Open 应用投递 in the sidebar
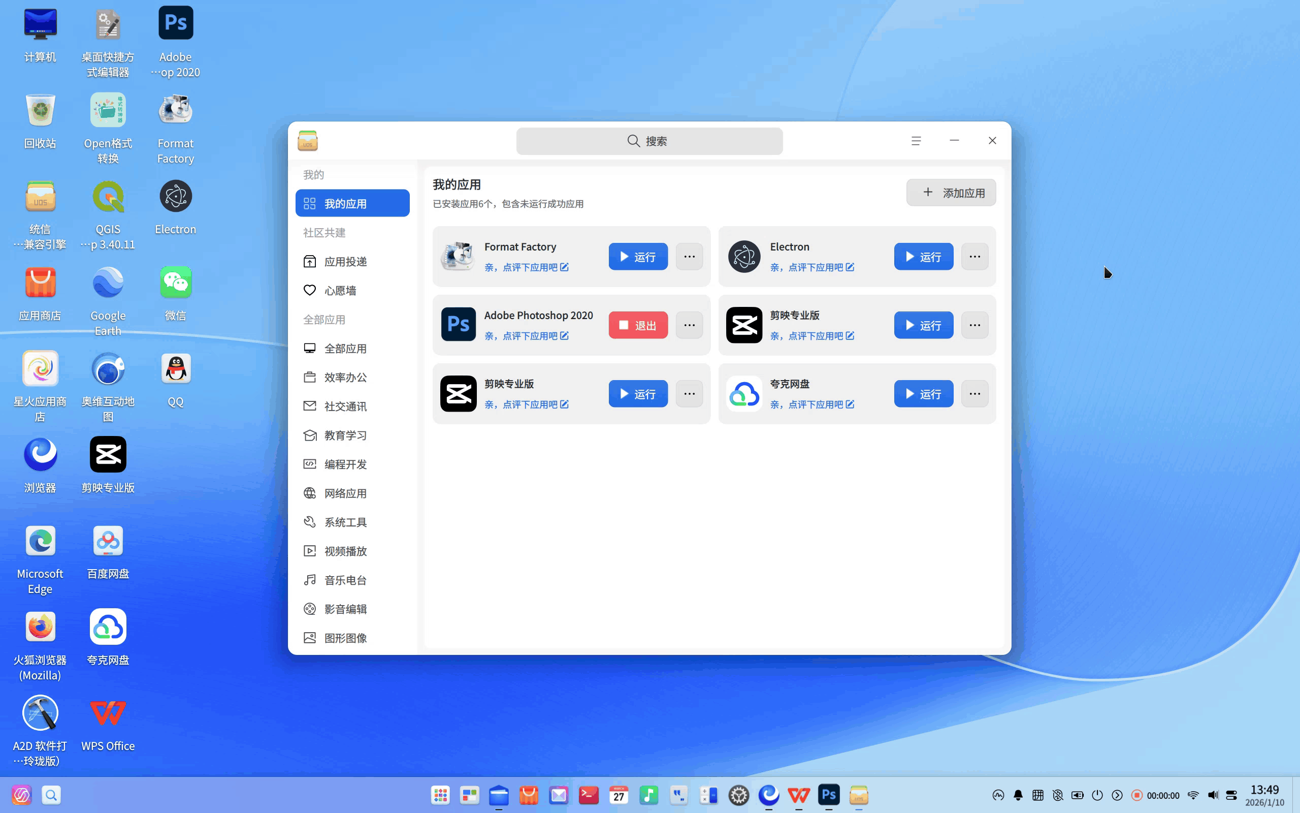This screenshot has width=1300, height=813. point(352,261)
